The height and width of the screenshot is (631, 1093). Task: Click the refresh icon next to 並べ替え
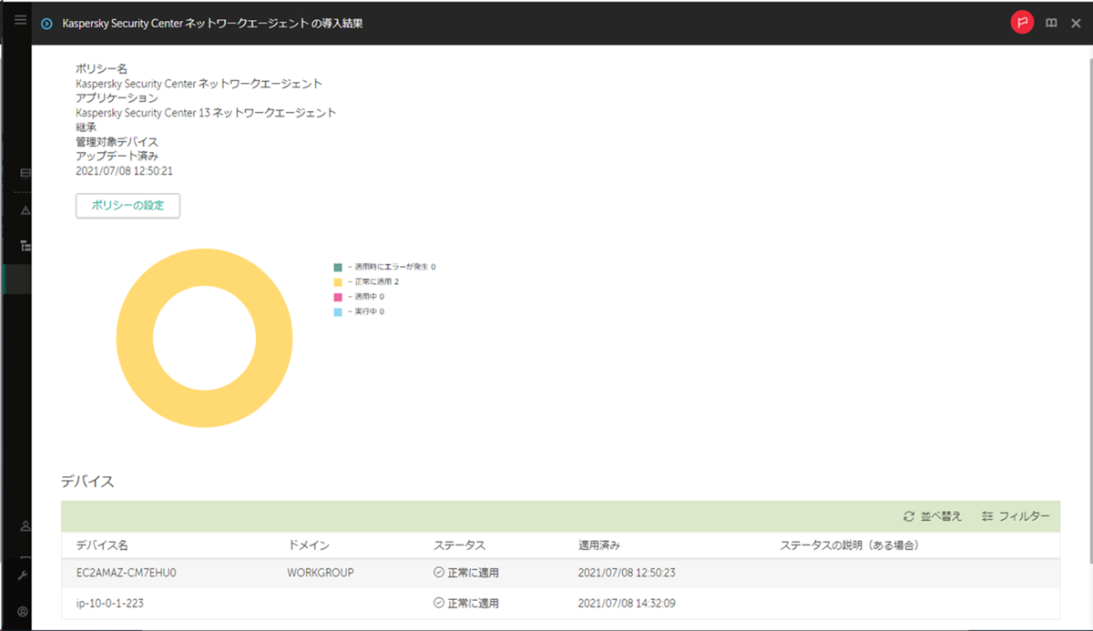[x=908, y=516]
